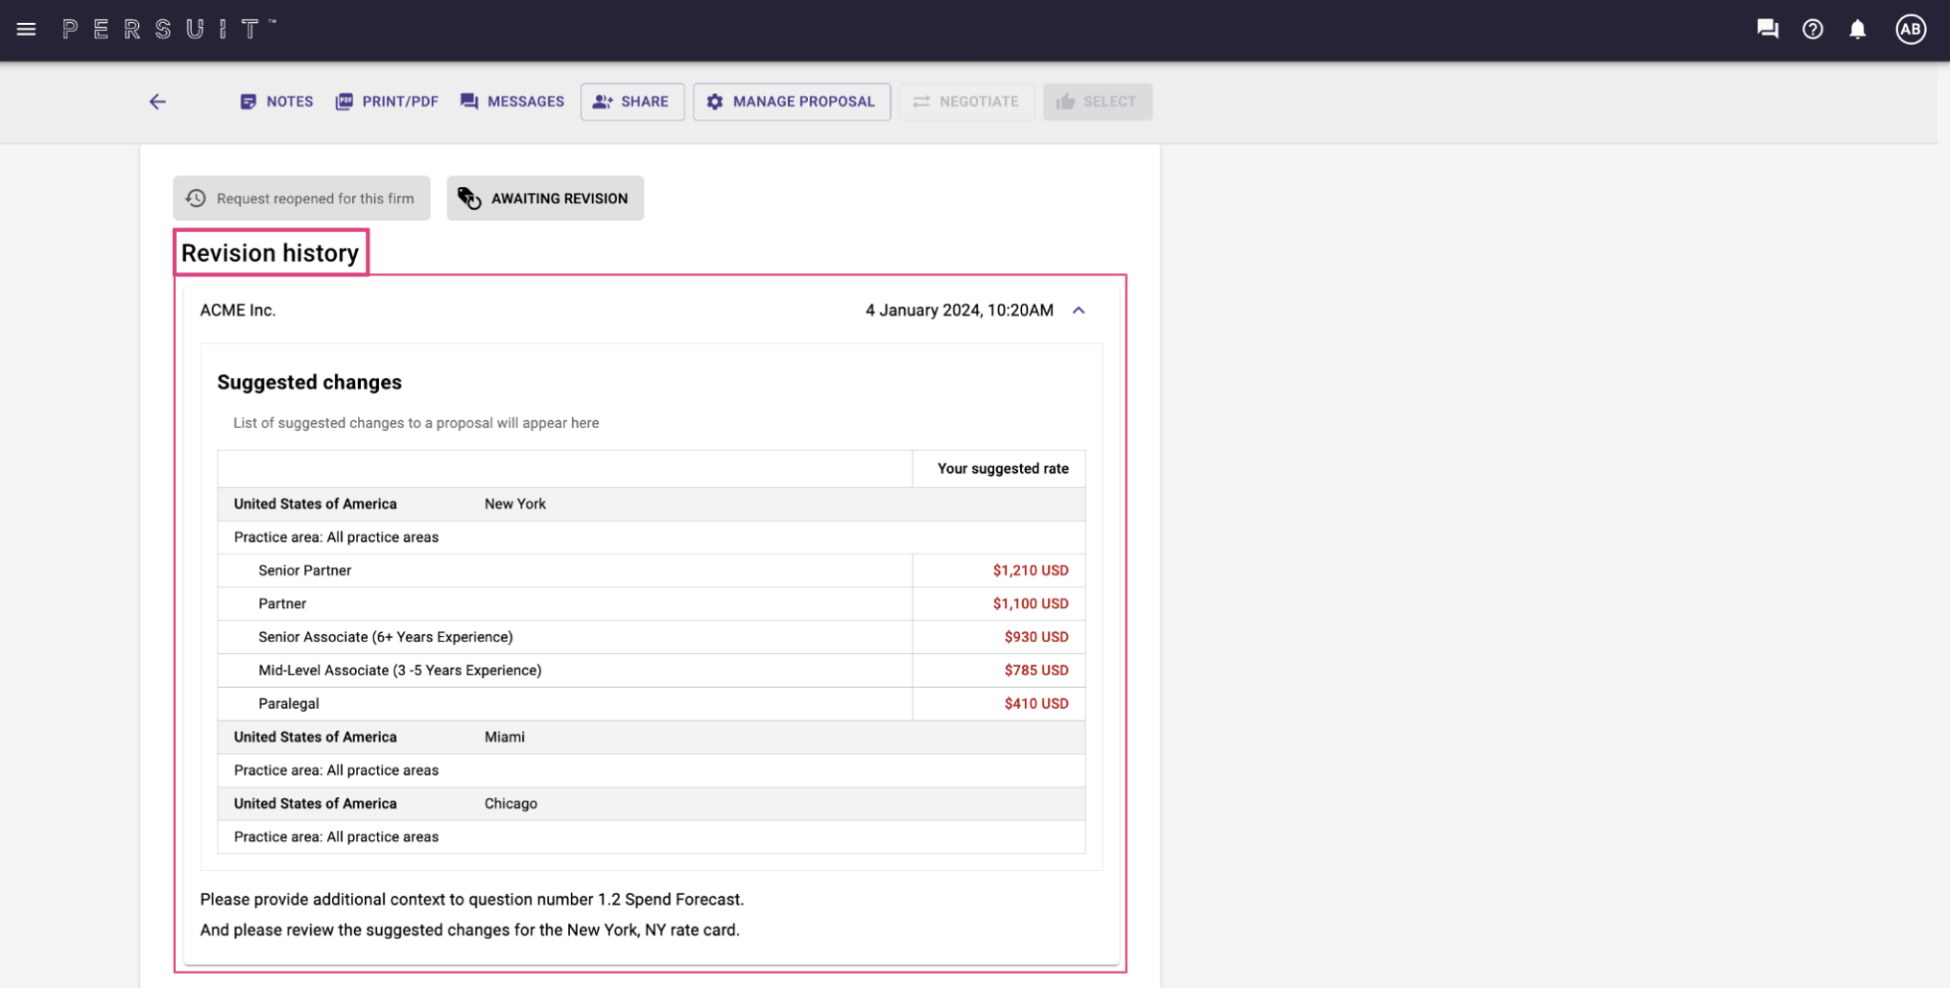The width and height of the screenshot is (1950, 988).
Task: Click the tag icon on Awaiting Revision
Action: tap(469, 199)
